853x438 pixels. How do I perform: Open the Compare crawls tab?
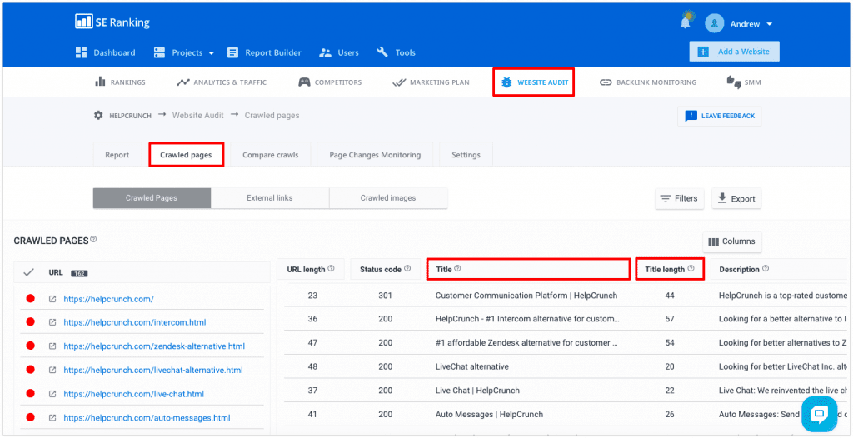click(x=271, y=155)
